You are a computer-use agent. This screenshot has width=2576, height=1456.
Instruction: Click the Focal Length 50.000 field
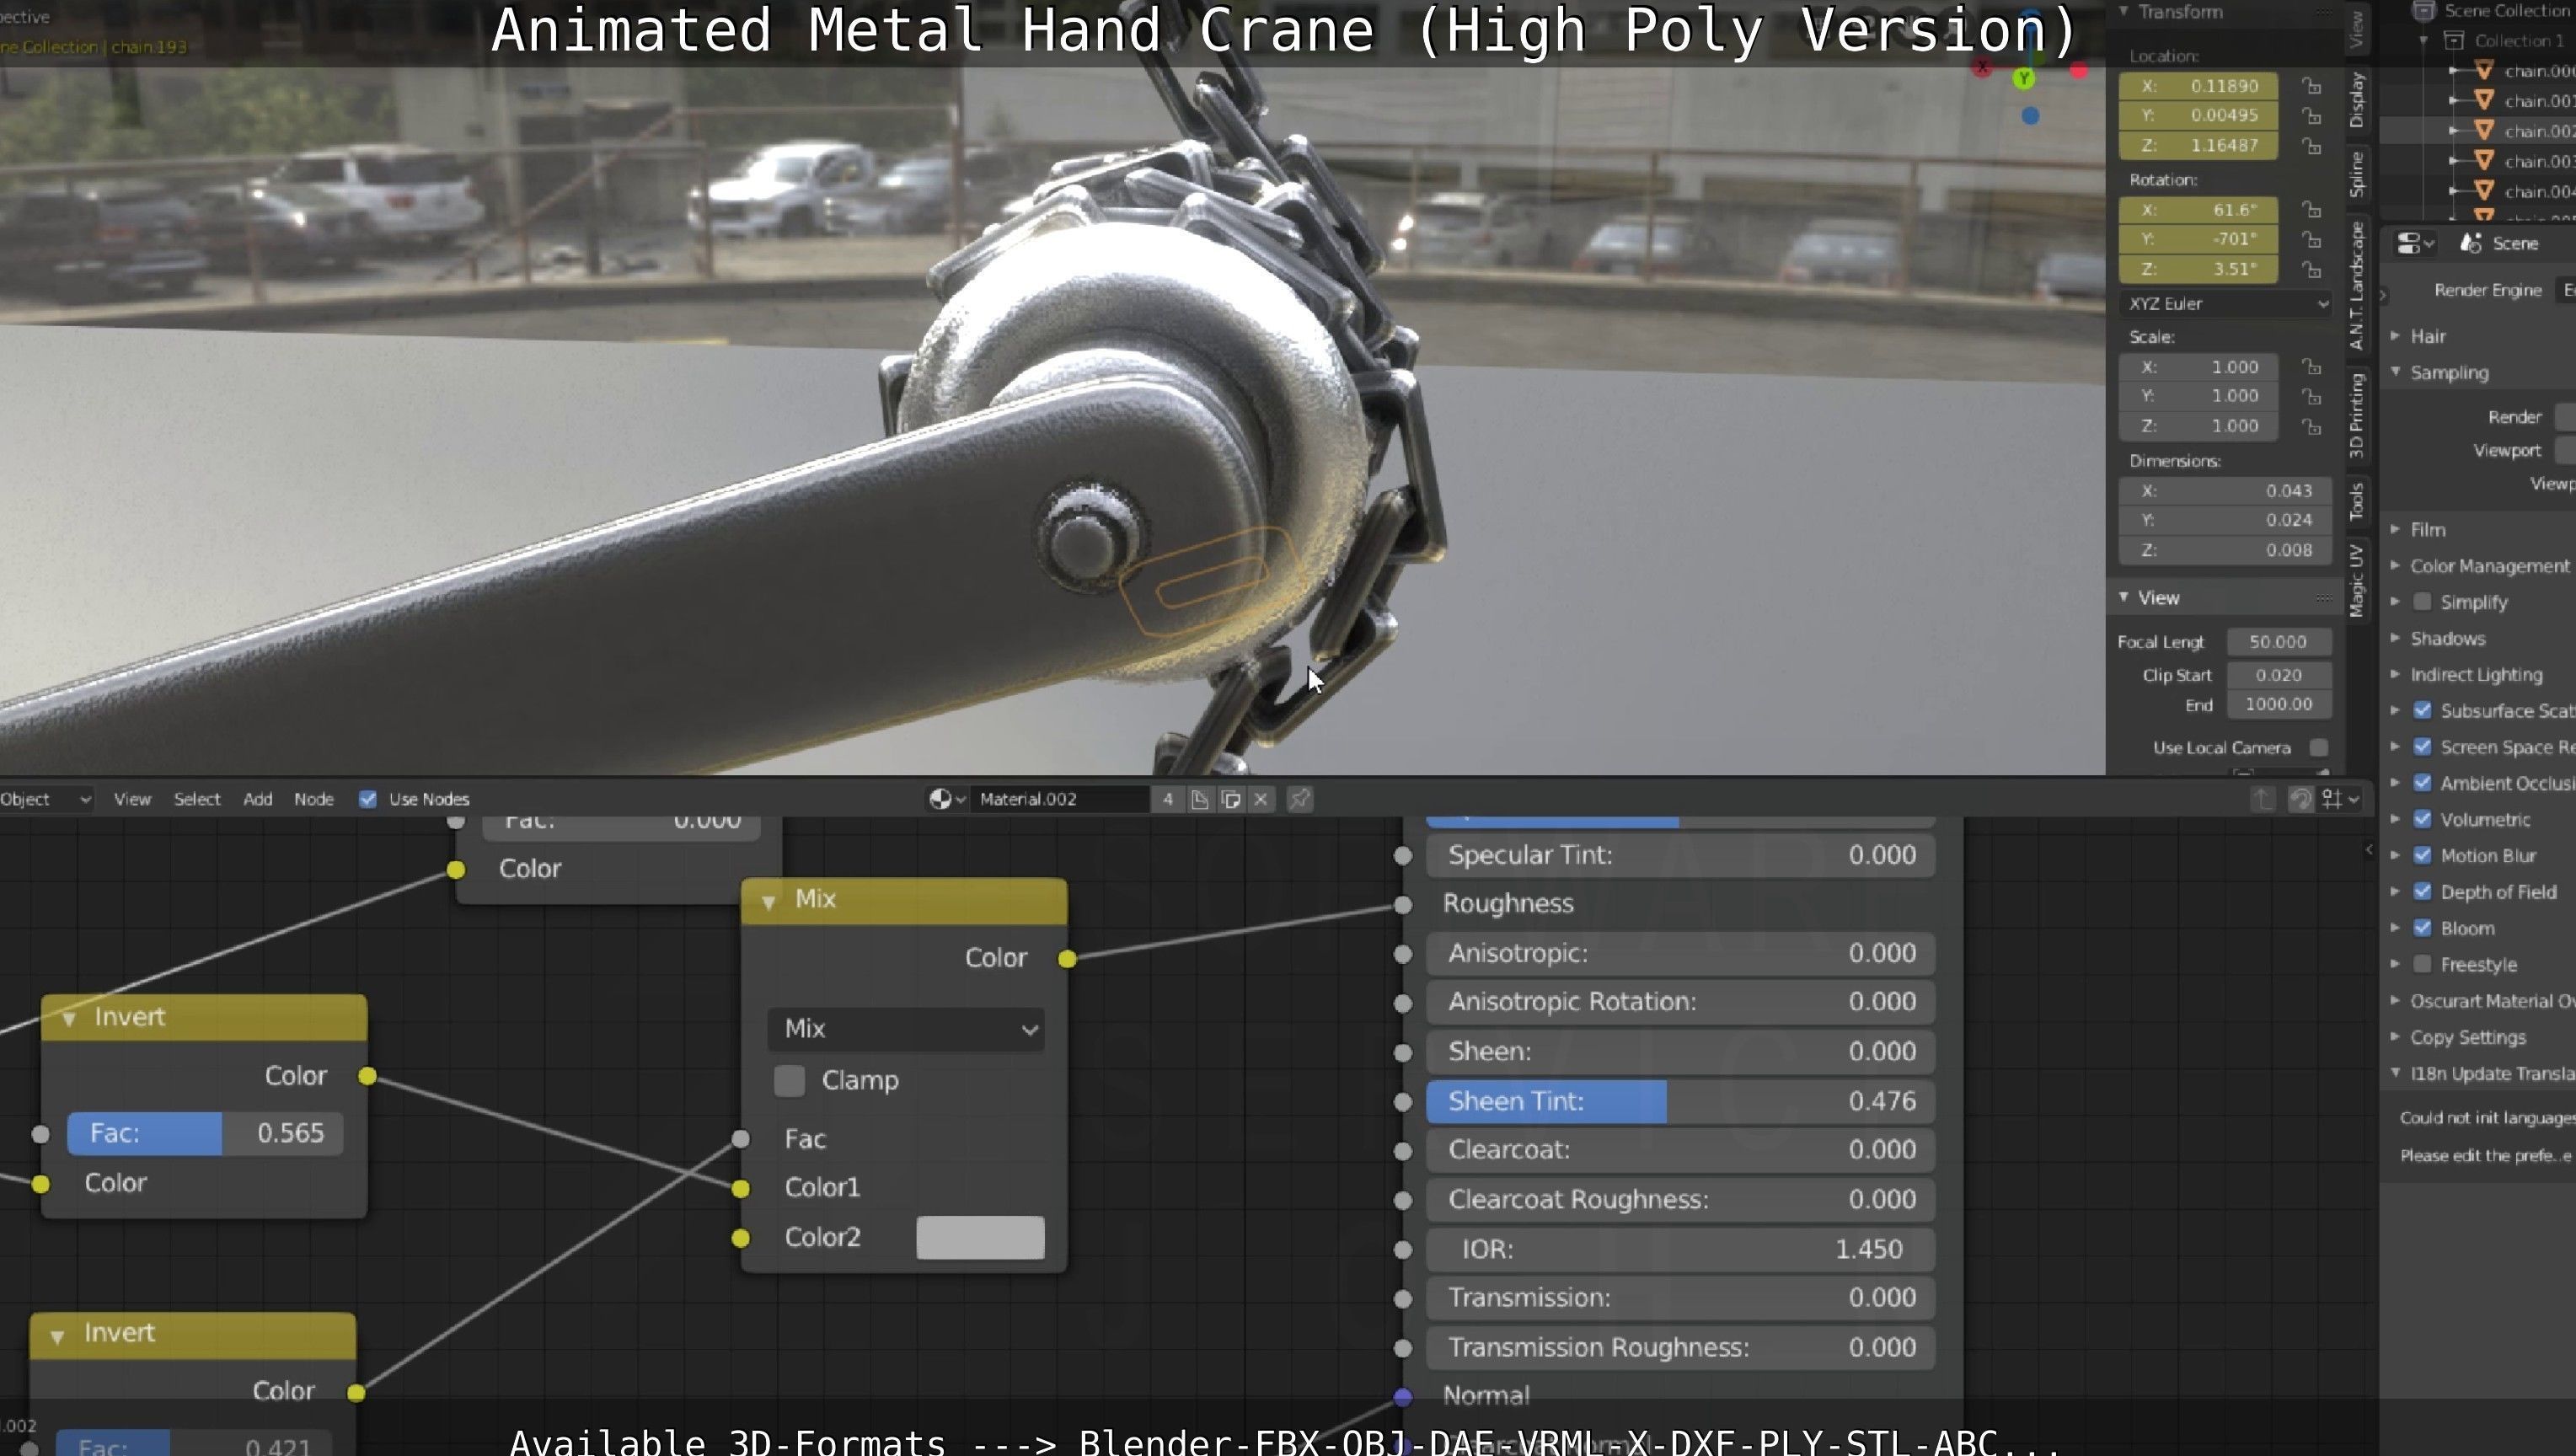(x=2279, y=642)
